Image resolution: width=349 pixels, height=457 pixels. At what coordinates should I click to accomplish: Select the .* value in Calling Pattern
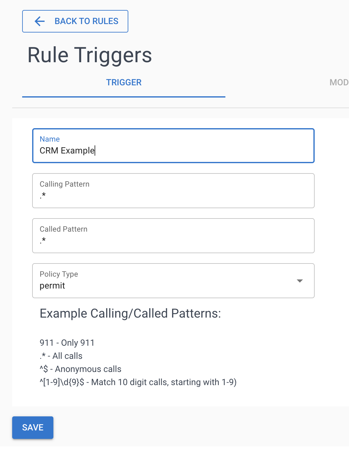(x=43, y=195)
